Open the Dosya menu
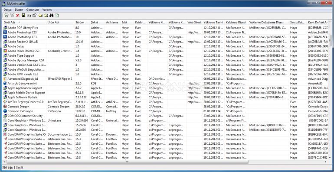 (8, 10)
